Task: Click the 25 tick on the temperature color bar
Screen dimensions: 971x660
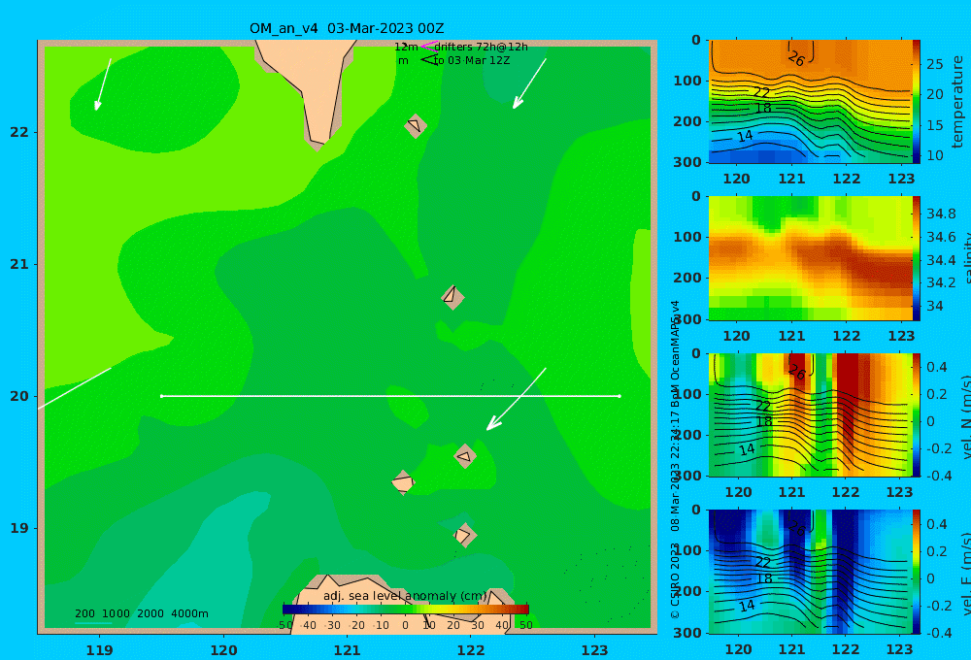Action: tap(934, 64)
